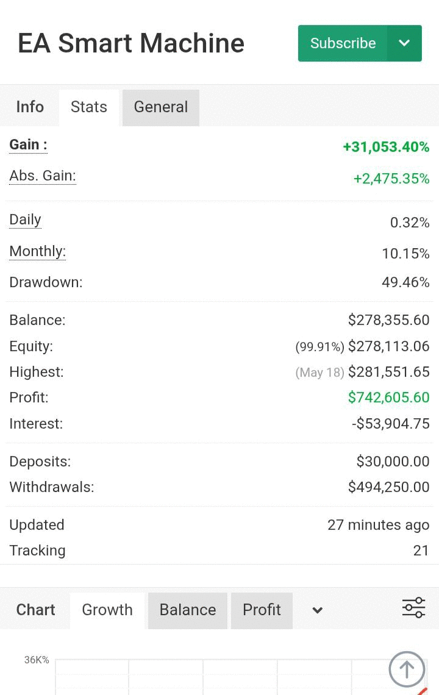The height and width of the screenshot is (695, 439).
Task: Expand more chart options chevron
Action: click(317, 610)
